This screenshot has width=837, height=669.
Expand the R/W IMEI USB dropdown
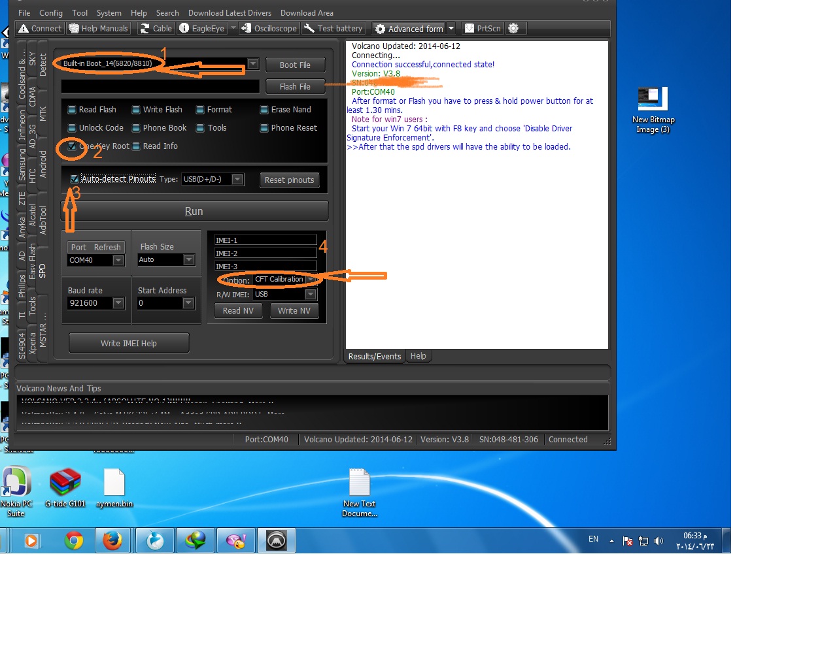[311, 294]
